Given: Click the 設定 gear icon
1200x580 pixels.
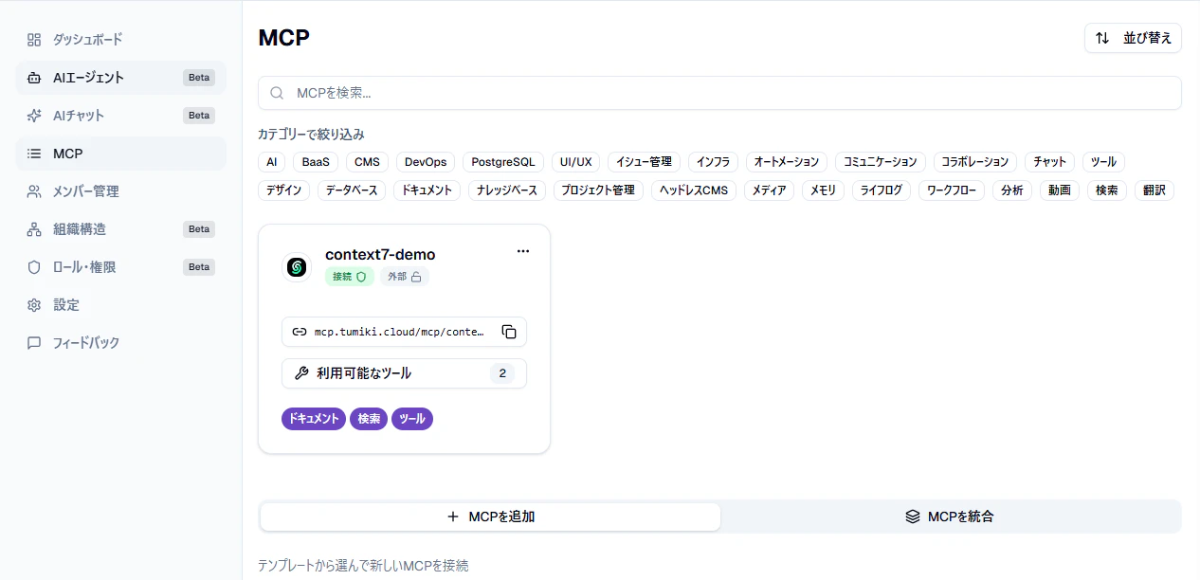Looking at the screenshot, I should 34,305.
